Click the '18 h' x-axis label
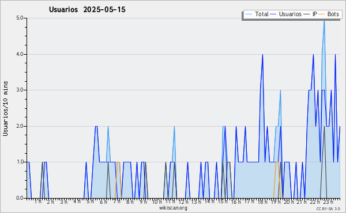The height and width of the screenshot is (213, 346). [262, 201]
